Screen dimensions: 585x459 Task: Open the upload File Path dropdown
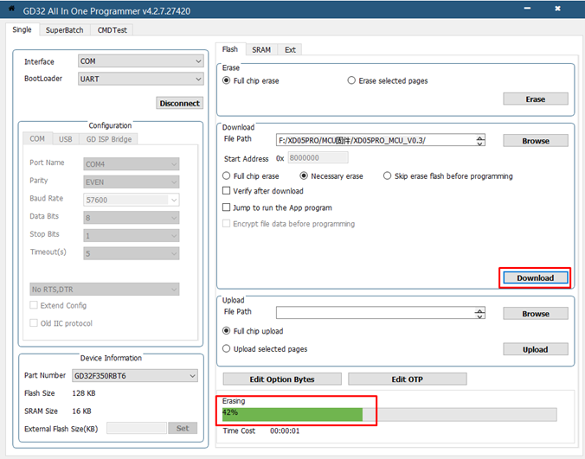[x=480, y=313]
